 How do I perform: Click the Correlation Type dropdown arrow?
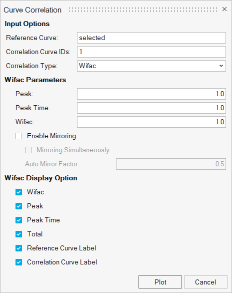point(221,66)
